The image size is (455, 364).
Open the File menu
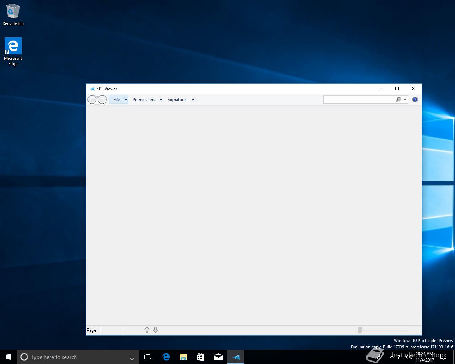coord(117,100)
